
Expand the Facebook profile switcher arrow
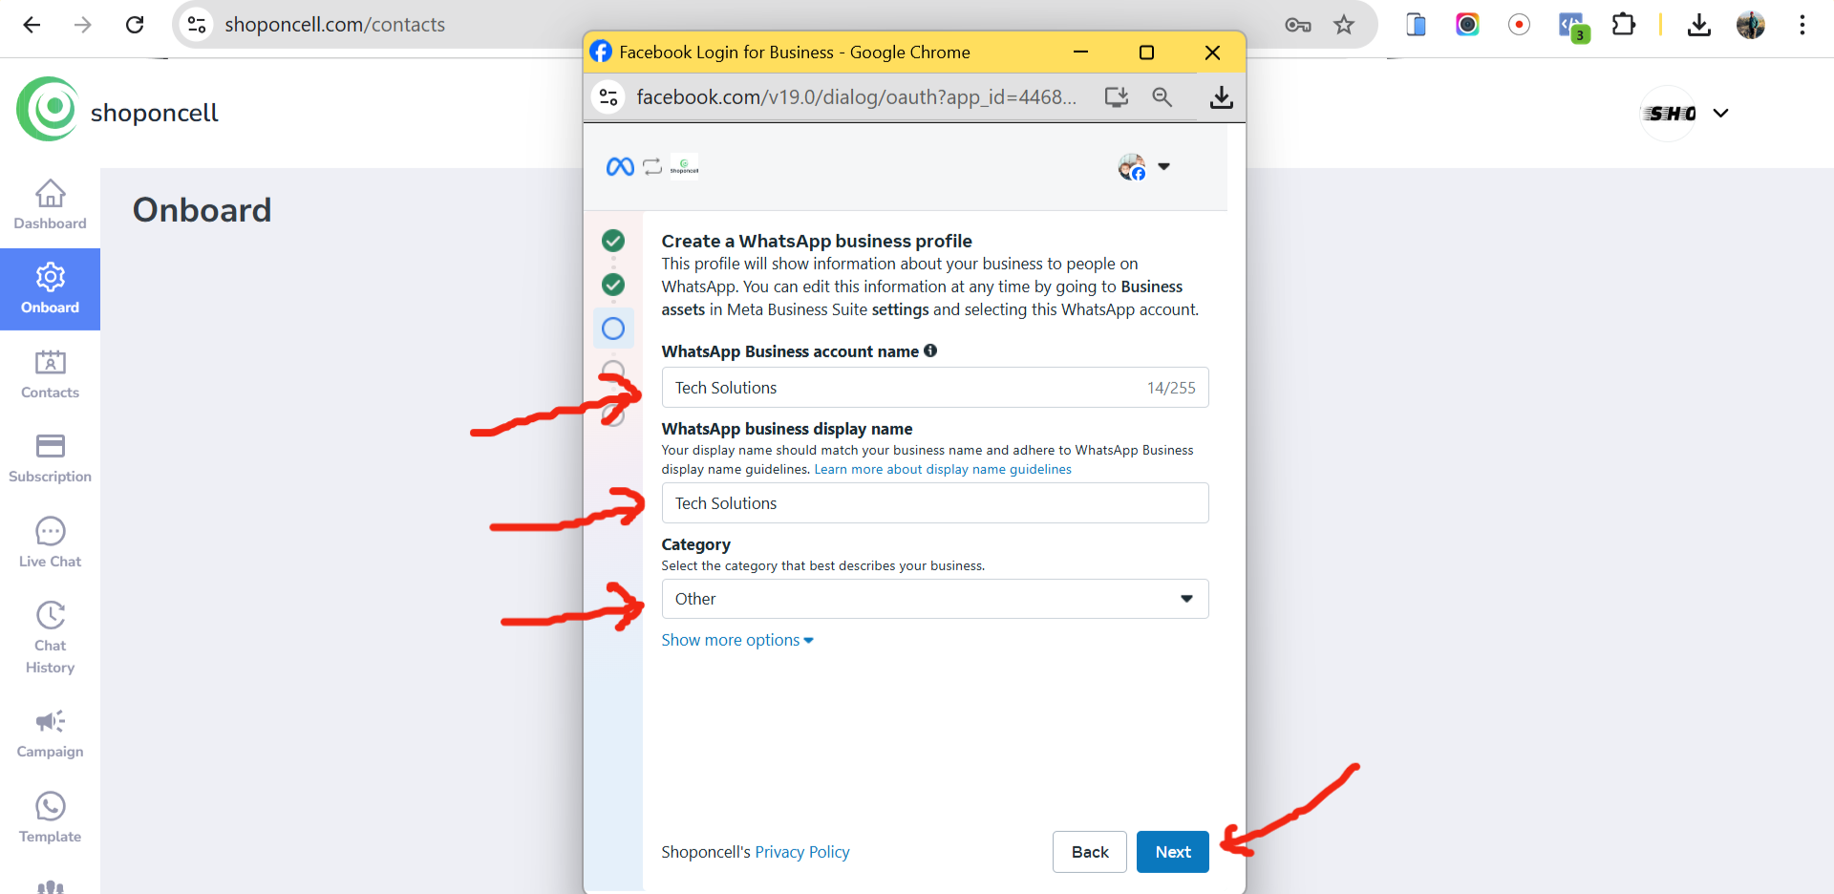coord(1163,166)
